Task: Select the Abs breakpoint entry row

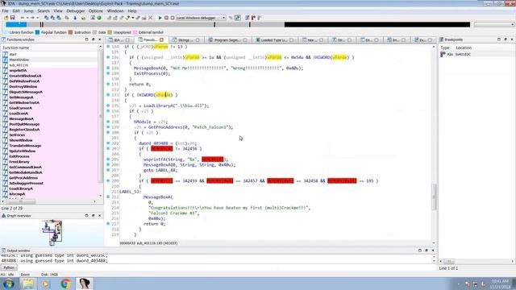Action: [x=476, y=54]
